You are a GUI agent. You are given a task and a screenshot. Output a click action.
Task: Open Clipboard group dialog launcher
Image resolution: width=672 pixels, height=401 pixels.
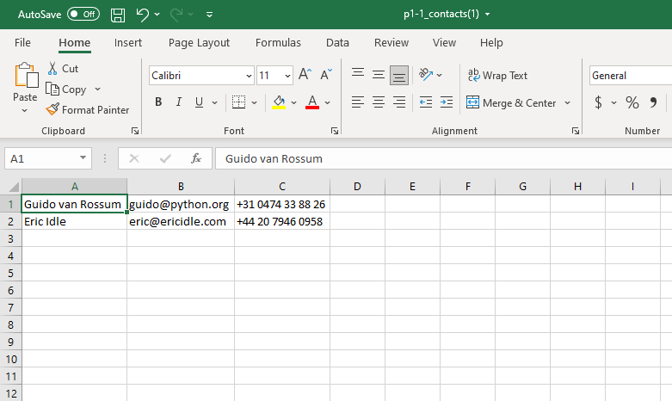pyautogui.click(x=135, y=131)
